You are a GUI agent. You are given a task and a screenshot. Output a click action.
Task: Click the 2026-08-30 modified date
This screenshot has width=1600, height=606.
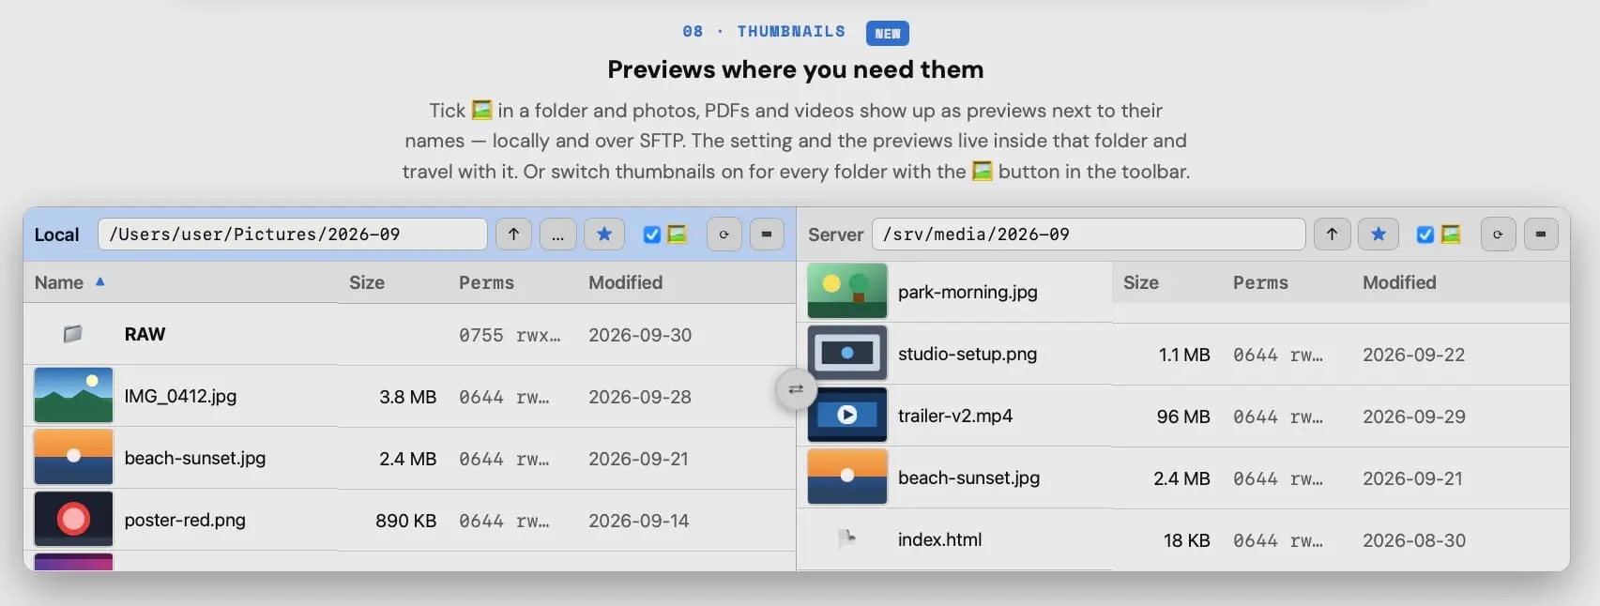coord(1414,540)
